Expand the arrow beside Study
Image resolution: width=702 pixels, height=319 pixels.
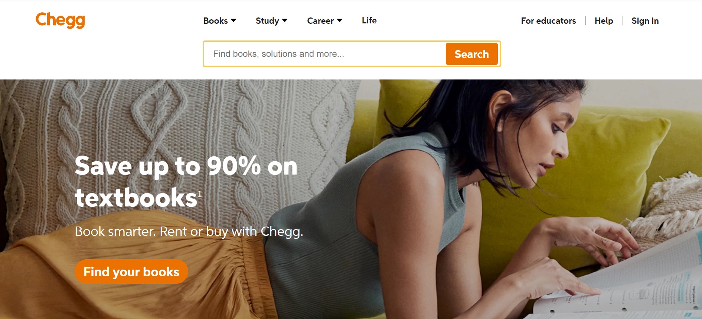pyautogui.click(x=285, y=20)
